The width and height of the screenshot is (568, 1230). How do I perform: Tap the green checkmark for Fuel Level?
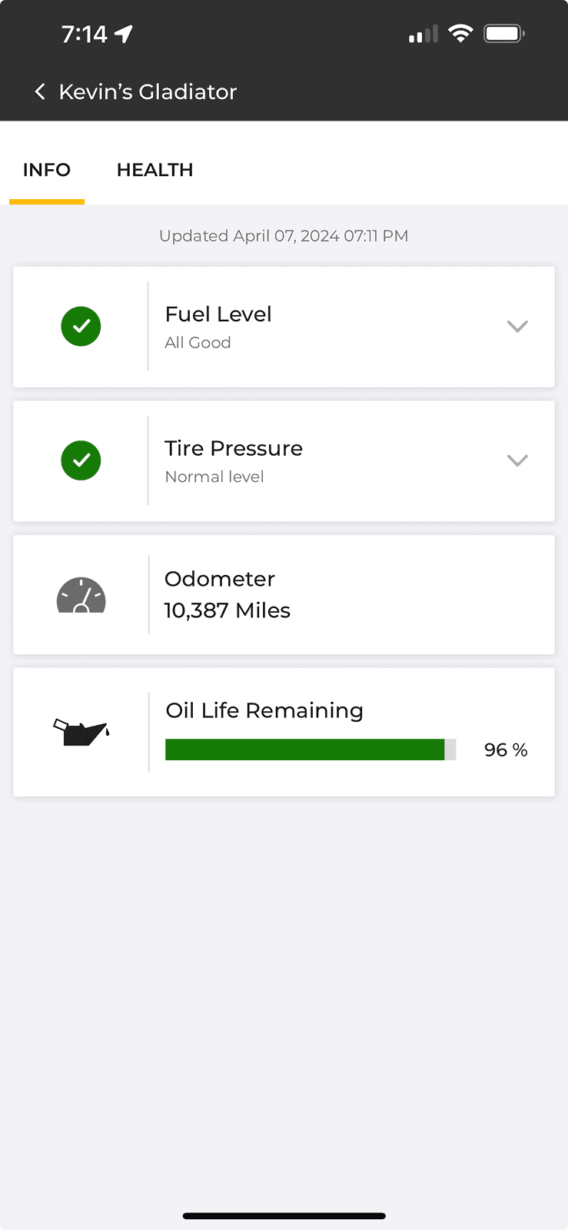(x=81, y=326)
